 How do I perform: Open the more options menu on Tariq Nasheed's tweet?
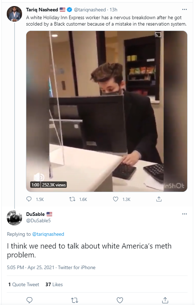(x=184, y=9)
